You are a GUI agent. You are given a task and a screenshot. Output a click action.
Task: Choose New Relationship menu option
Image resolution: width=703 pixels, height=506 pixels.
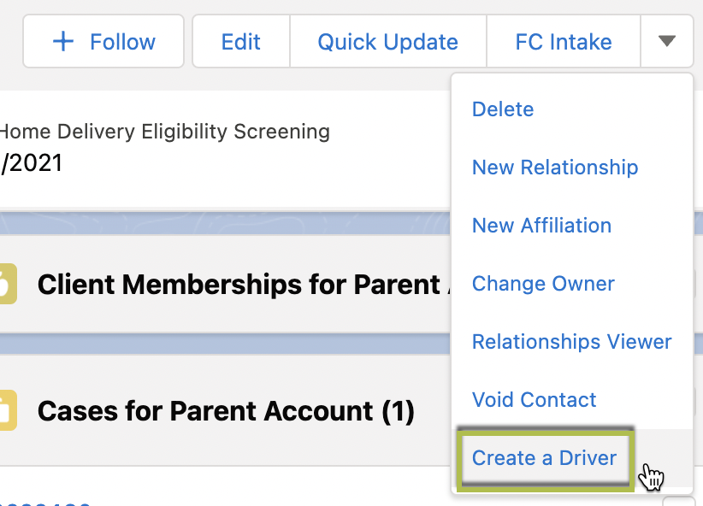pyautogui.click(x=555, y=168)
